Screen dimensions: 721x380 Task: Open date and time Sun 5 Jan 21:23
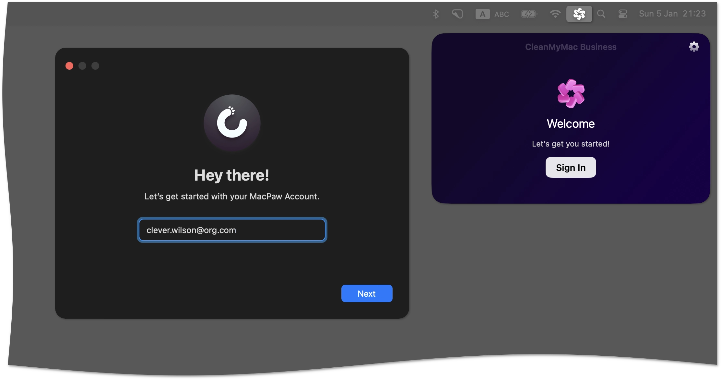pyautogui.click(x=672, y=14)
